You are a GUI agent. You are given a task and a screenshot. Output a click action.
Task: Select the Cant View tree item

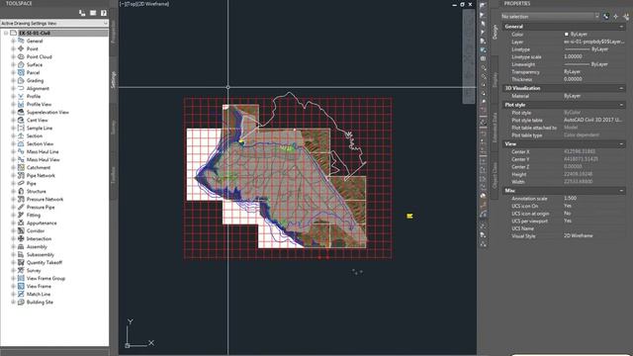coord(38,121)
